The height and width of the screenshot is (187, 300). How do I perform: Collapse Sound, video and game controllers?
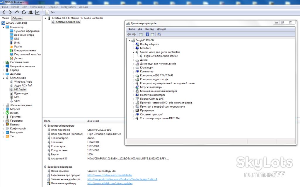point(134,52)
